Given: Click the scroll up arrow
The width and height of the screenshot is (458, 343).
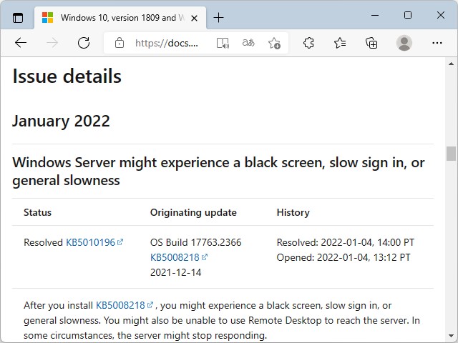Looking at the screenshot, I should click(451, 64).
